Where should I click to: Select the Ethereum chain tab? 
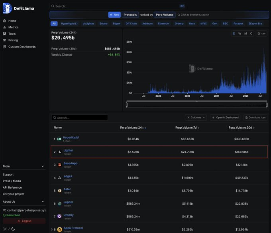click(x=164, y=24)
